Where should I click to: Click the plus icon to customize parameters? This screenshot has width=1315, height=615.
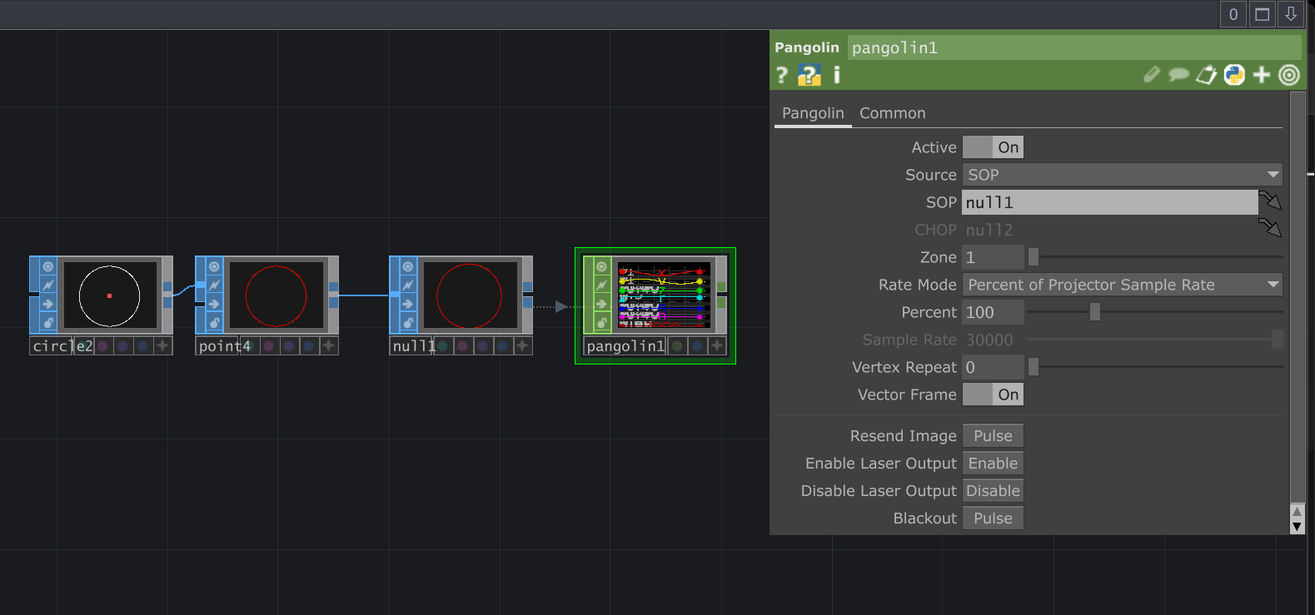pyautogui.click(x=1262, y=75)
